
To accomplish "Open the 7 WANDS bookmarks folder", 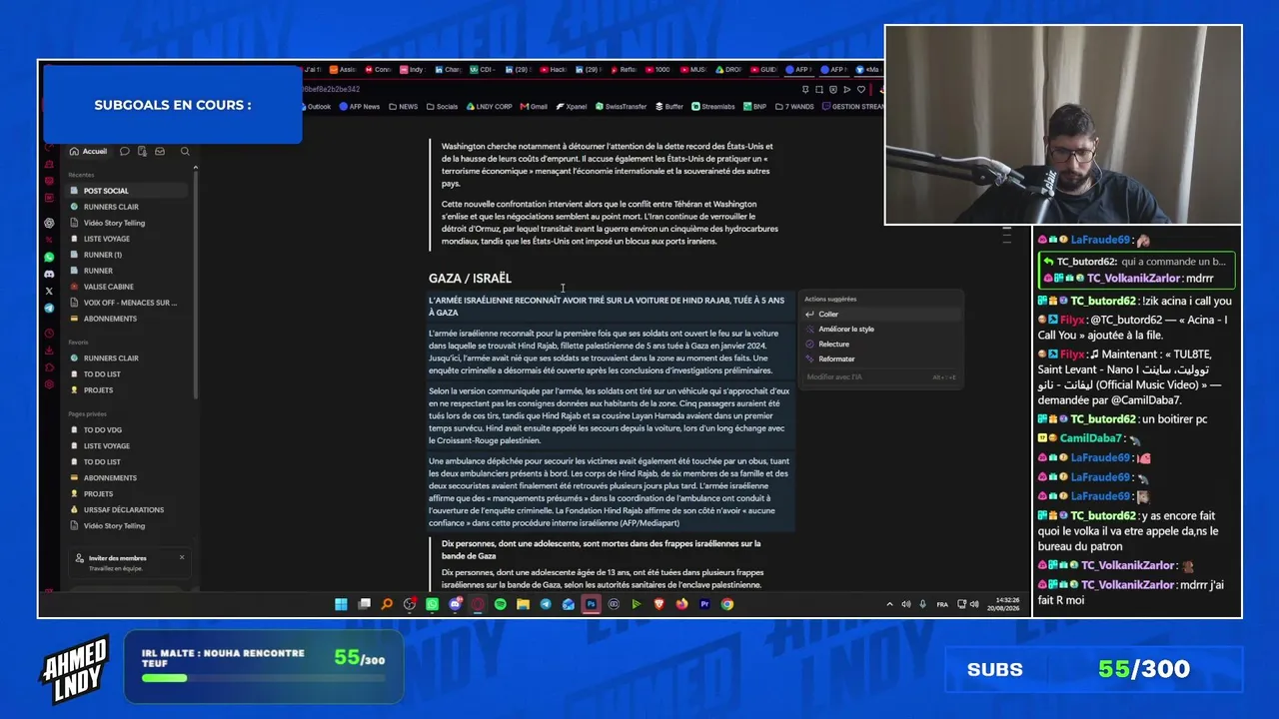I will pos(794,107).
